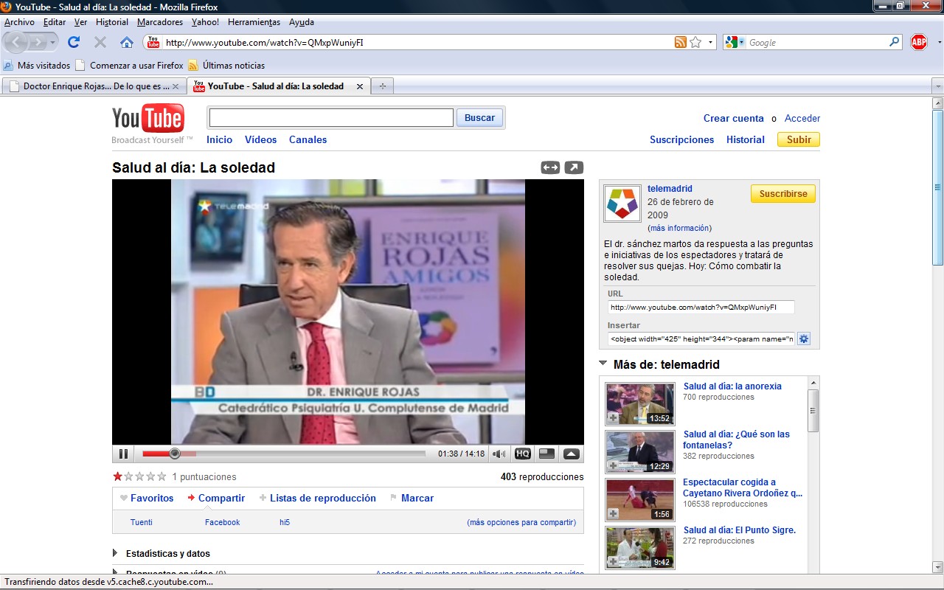Click the resize player width icon
Viewport: 944px width, 590px height.
click(x=550, y=167)
